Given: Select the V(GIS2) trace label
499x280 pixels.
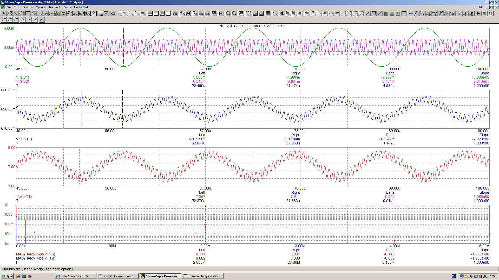Looking at the screenshot, I should (23, 81).
